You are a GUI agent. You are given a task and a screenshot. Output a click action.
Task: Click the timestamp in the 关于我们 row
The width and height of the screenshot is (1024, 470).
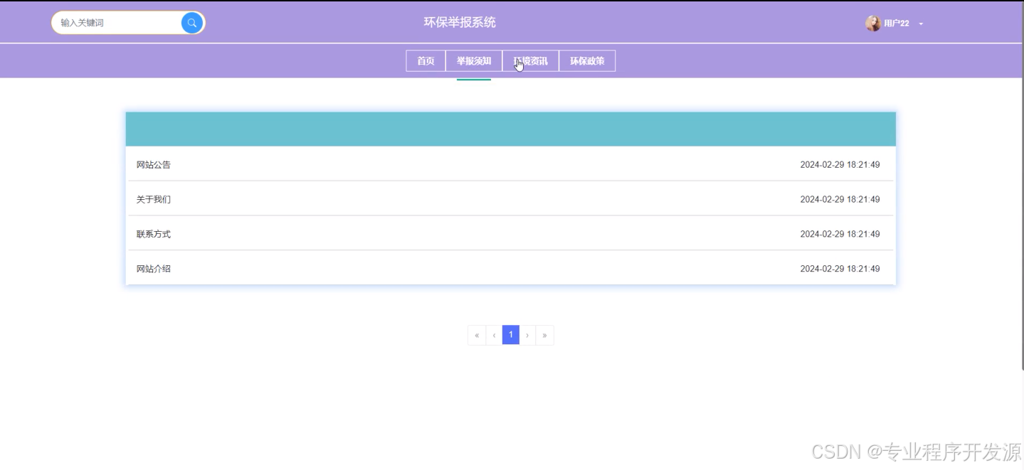click(x=840, y=200)
